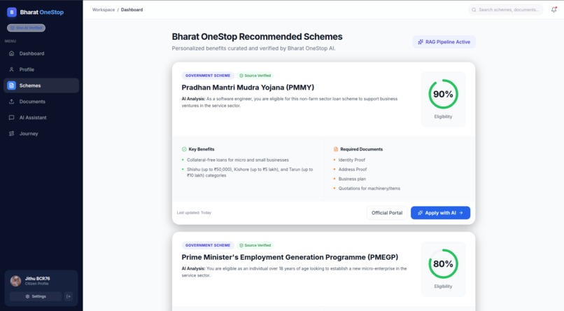This screenshot has height=311, width=564.
Task: Click the 90% eligibility progress ring
Action: [x=443, y=94]
